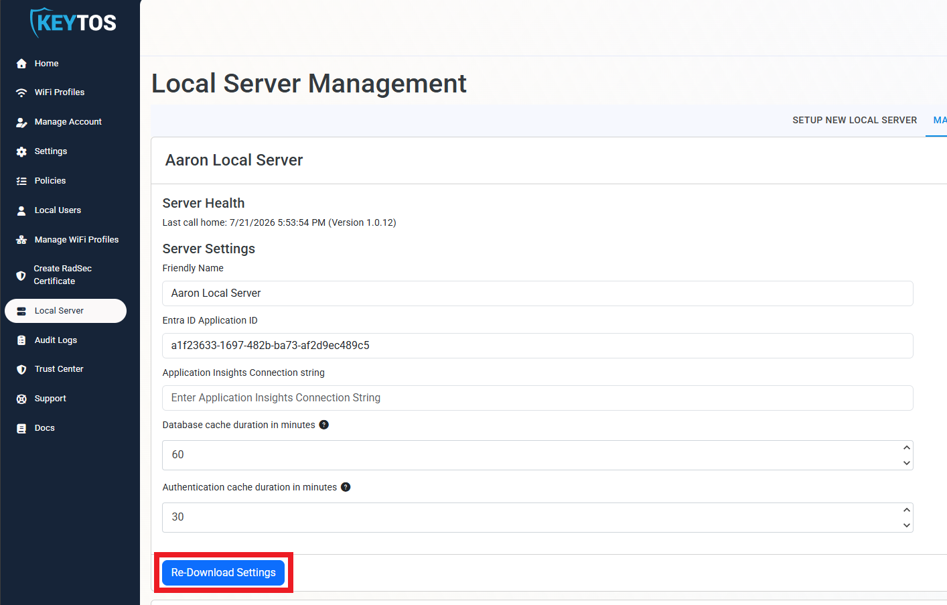Open Create RadSec Certificate page
947x605 pixels.
point(62,275)
